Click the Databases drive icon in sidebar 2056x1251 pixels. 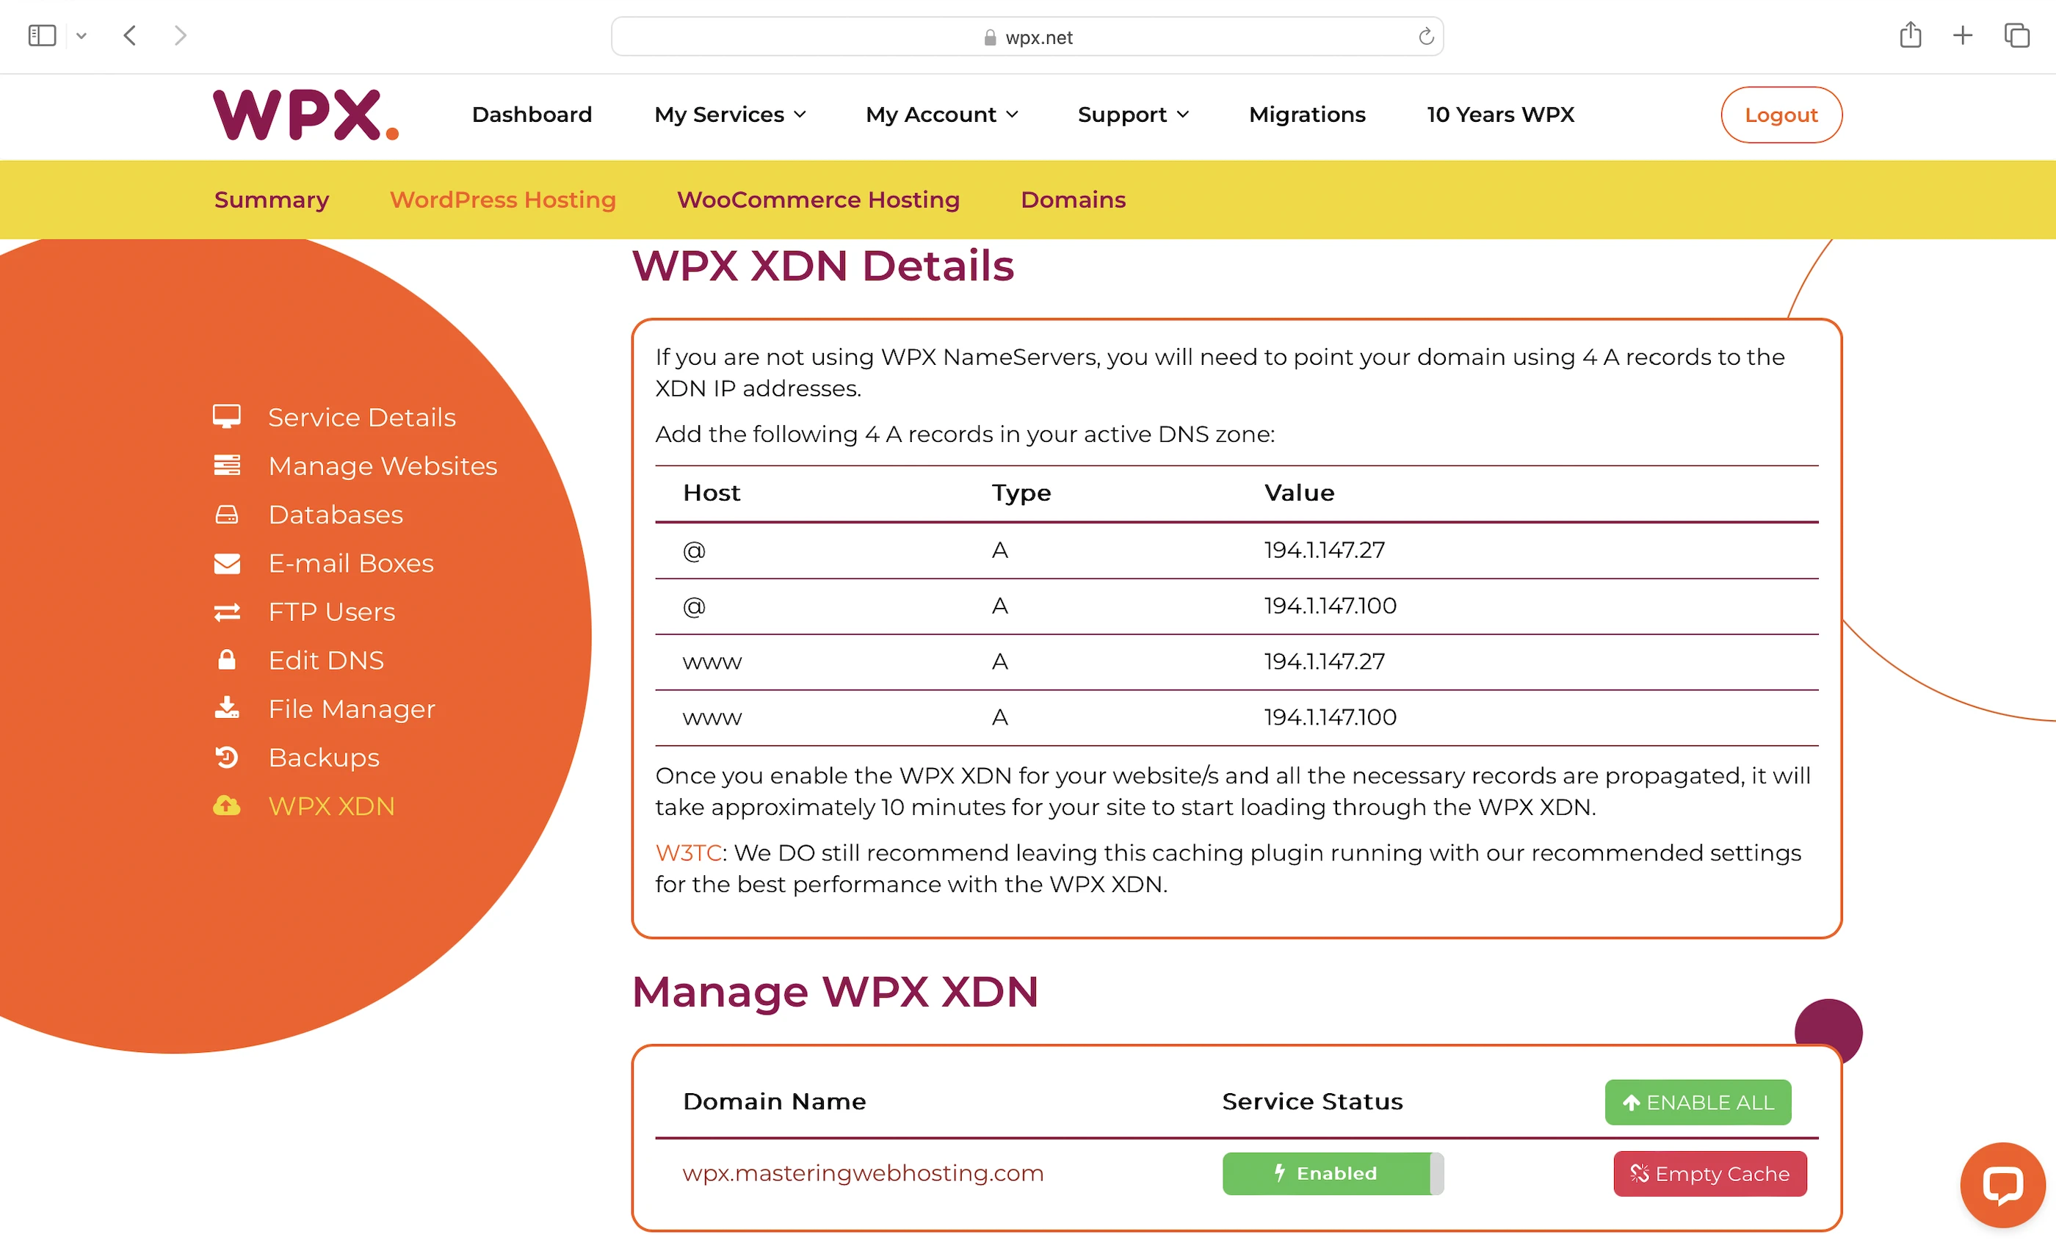[x=226, y=515]
